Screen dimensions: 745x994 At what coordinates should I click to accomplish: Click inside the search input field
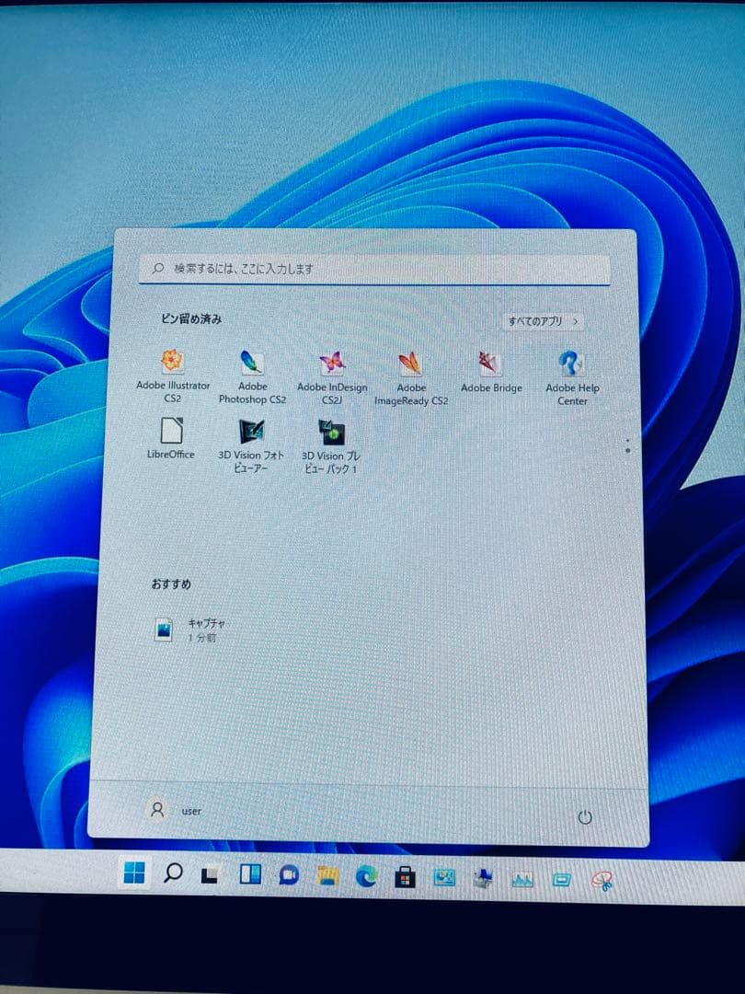pyautogui.click(x=372, y=268)
